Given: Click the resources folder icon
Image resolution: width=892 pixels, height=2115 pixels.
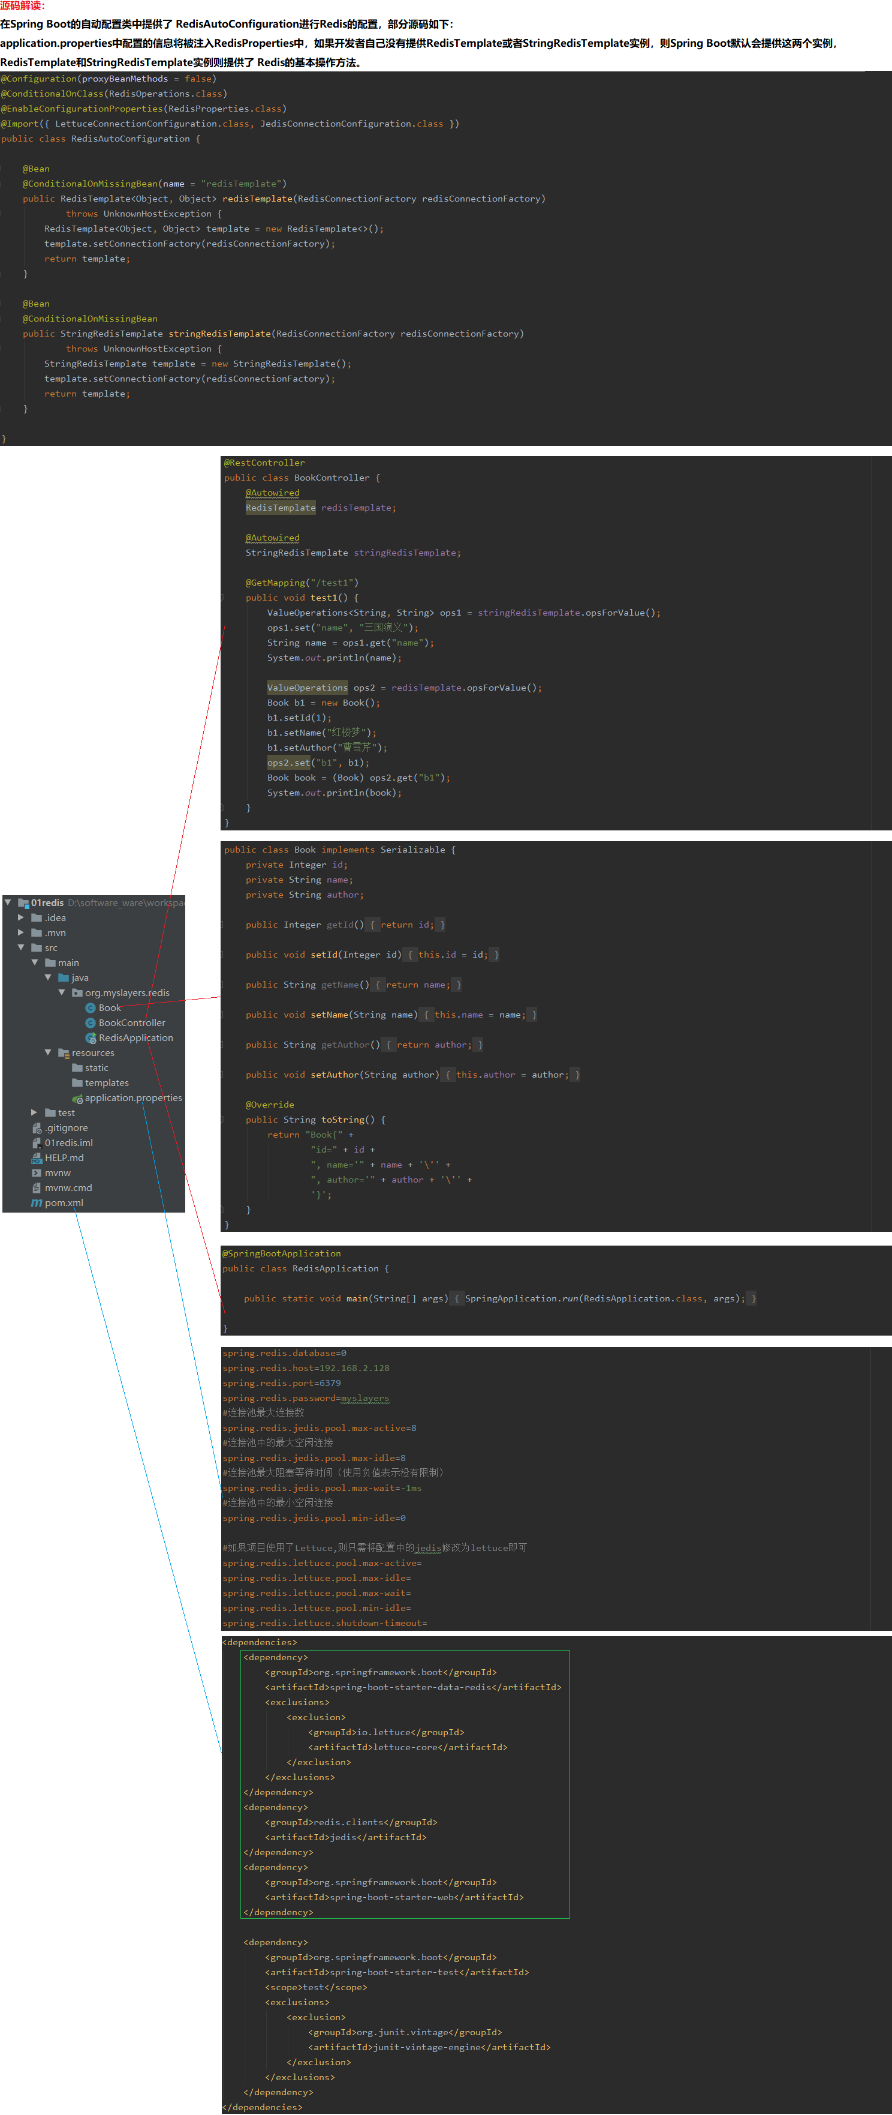Looking at the screenshot, I should point(63,1052).
